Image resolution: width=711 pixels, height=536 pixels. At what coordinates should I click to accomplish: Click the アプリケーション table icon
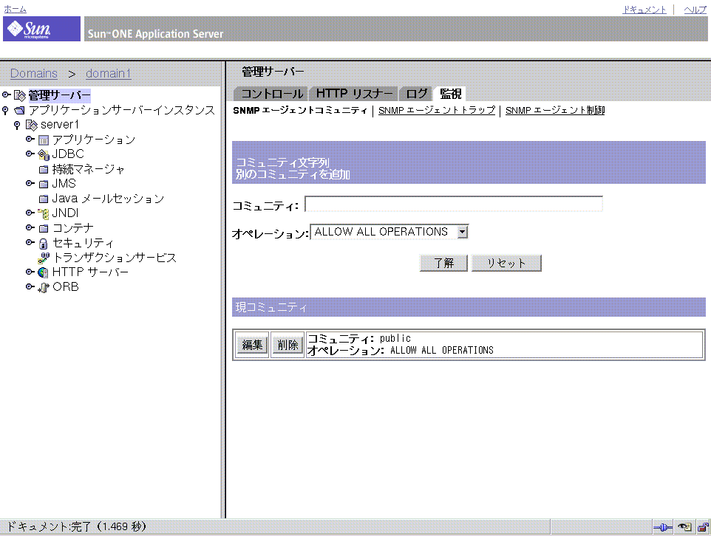[43, 139]
